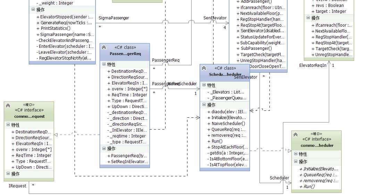Viewport: 365px width, 196px height.
Task: Select Run() in Schedu...heduler class
Action: (215, 141)
